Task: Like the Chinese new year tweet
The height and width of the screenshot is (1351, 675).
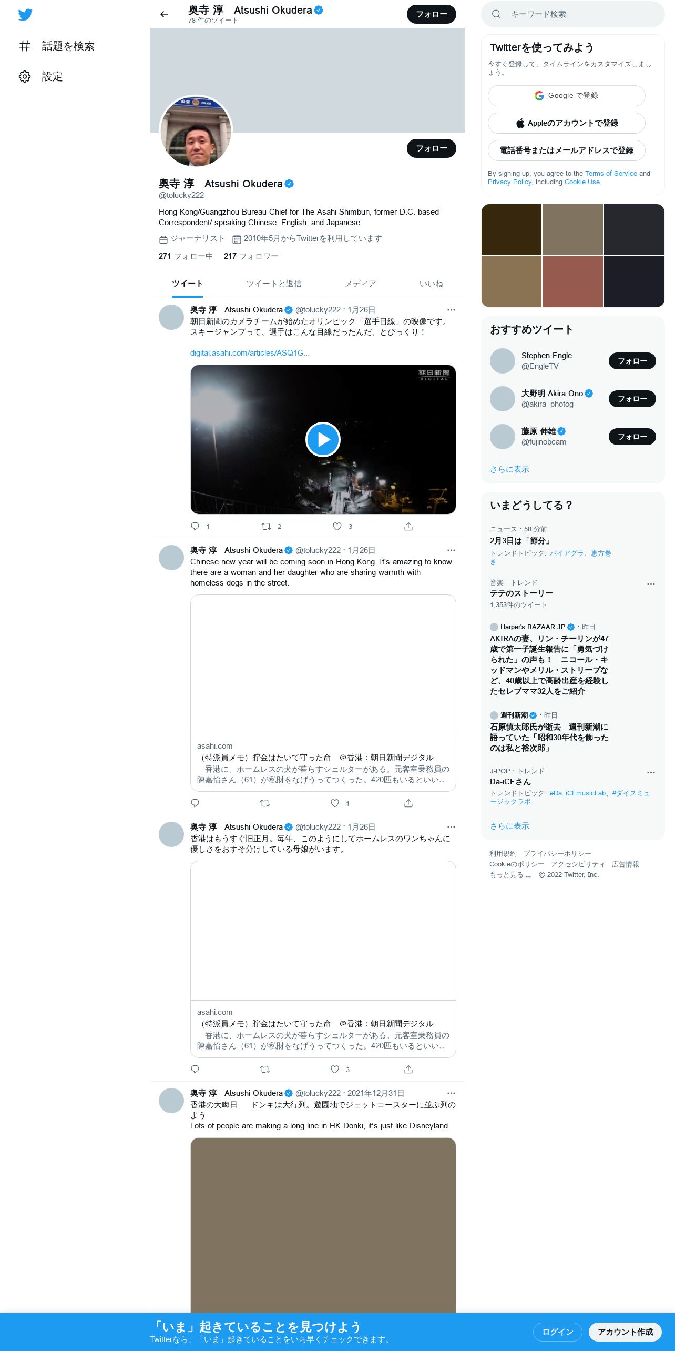Action: point(335,803)
